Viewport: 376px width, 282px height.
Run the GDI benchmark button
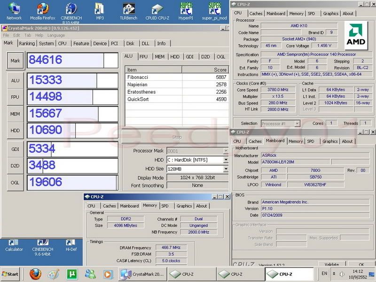[16, 149]
